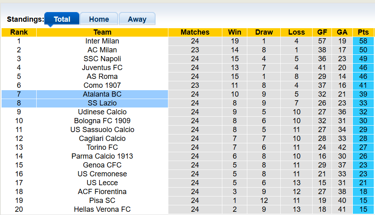Click Bologna FC 1909 team name
The image size is (375, 215).
[102, 121]
